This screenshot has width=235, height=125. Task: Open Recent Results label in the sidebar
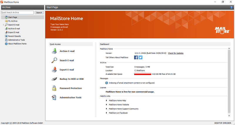[14, 36]
